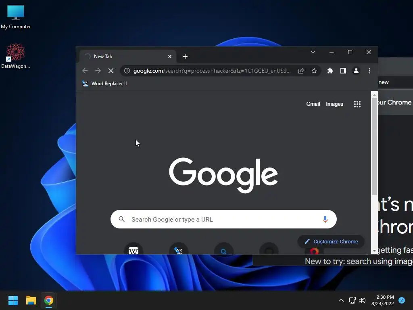Share this page icon in address bar
The height and width of the screenshot is (310, 413).
(x=301, y=71)
